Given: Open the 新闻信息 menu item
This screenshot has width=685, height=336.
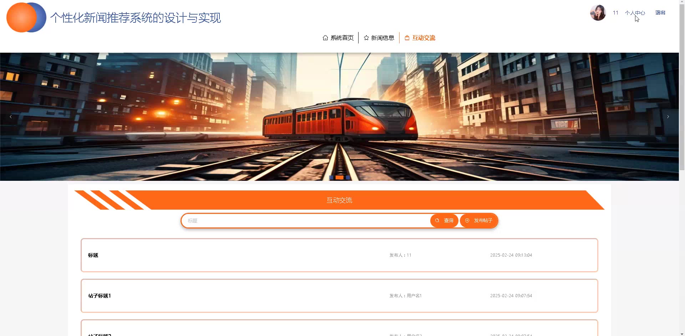Looking at the screenshot, I should pos(379,38).
